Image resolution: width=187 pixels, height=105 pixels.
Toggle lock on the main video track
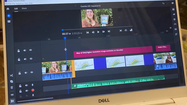20,73
